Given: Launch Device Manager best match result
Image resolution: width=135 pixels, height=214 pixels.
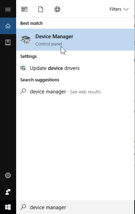Looking at the screenshot, I should tap(75, 40).
